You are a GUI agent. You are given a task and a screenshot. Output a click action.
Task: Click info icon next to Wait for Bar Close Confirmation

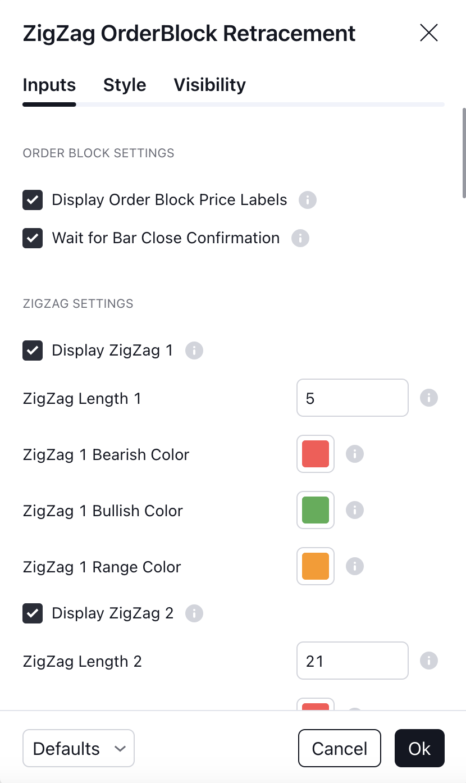click(x=300, y=238)
